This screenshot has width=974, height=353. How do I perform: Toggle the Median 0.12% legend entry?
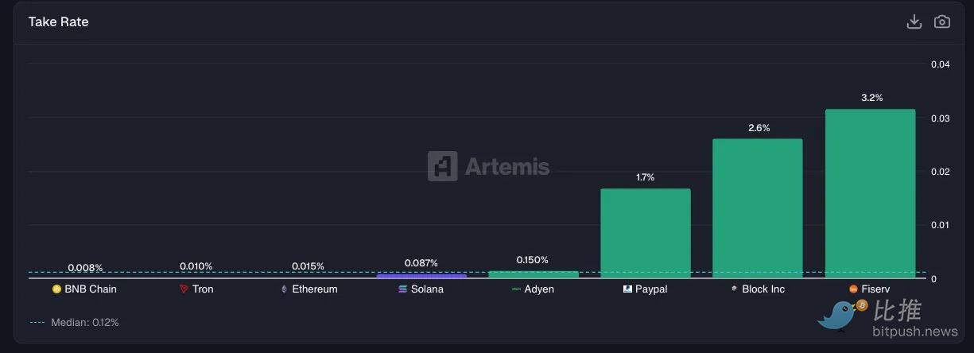tap(75, 323)
